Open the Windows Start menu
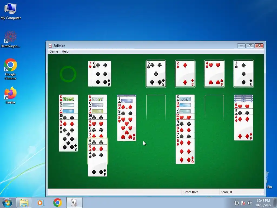This screenshot has height=208, width=277. pyautogui.click(x=7, y=203)
